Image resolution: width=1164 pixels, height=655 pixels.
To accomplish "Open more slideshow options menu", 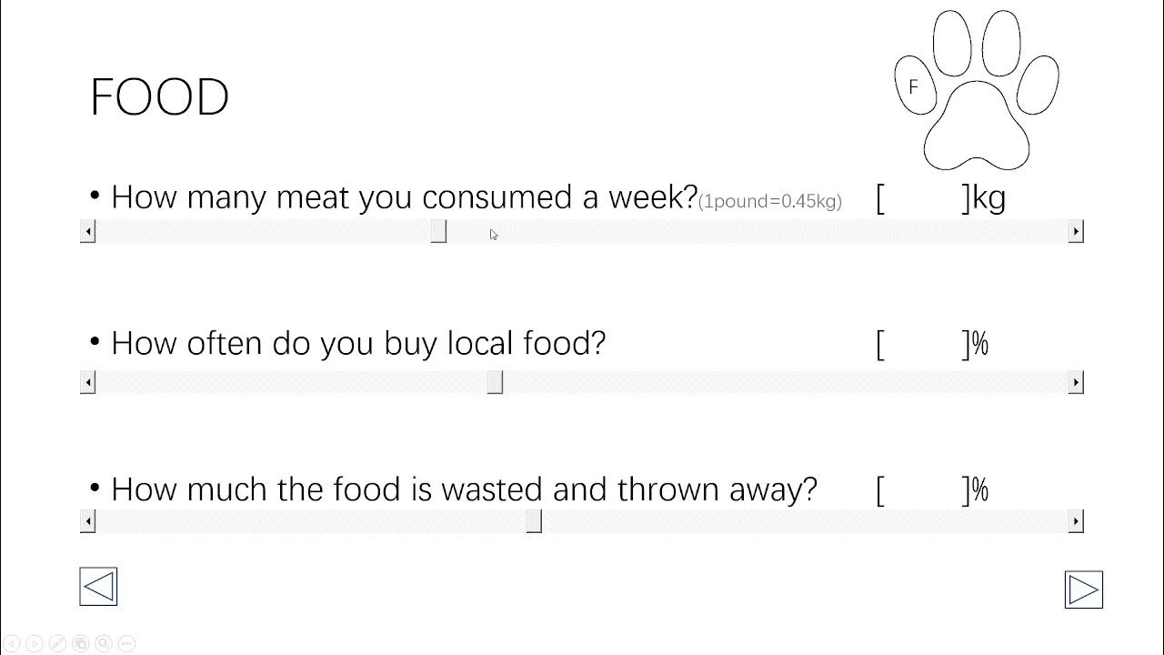I will click(126, 644).
